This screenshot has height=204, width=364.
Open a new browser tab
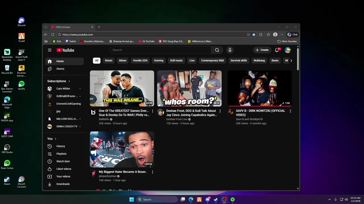[x=99, y=27]
